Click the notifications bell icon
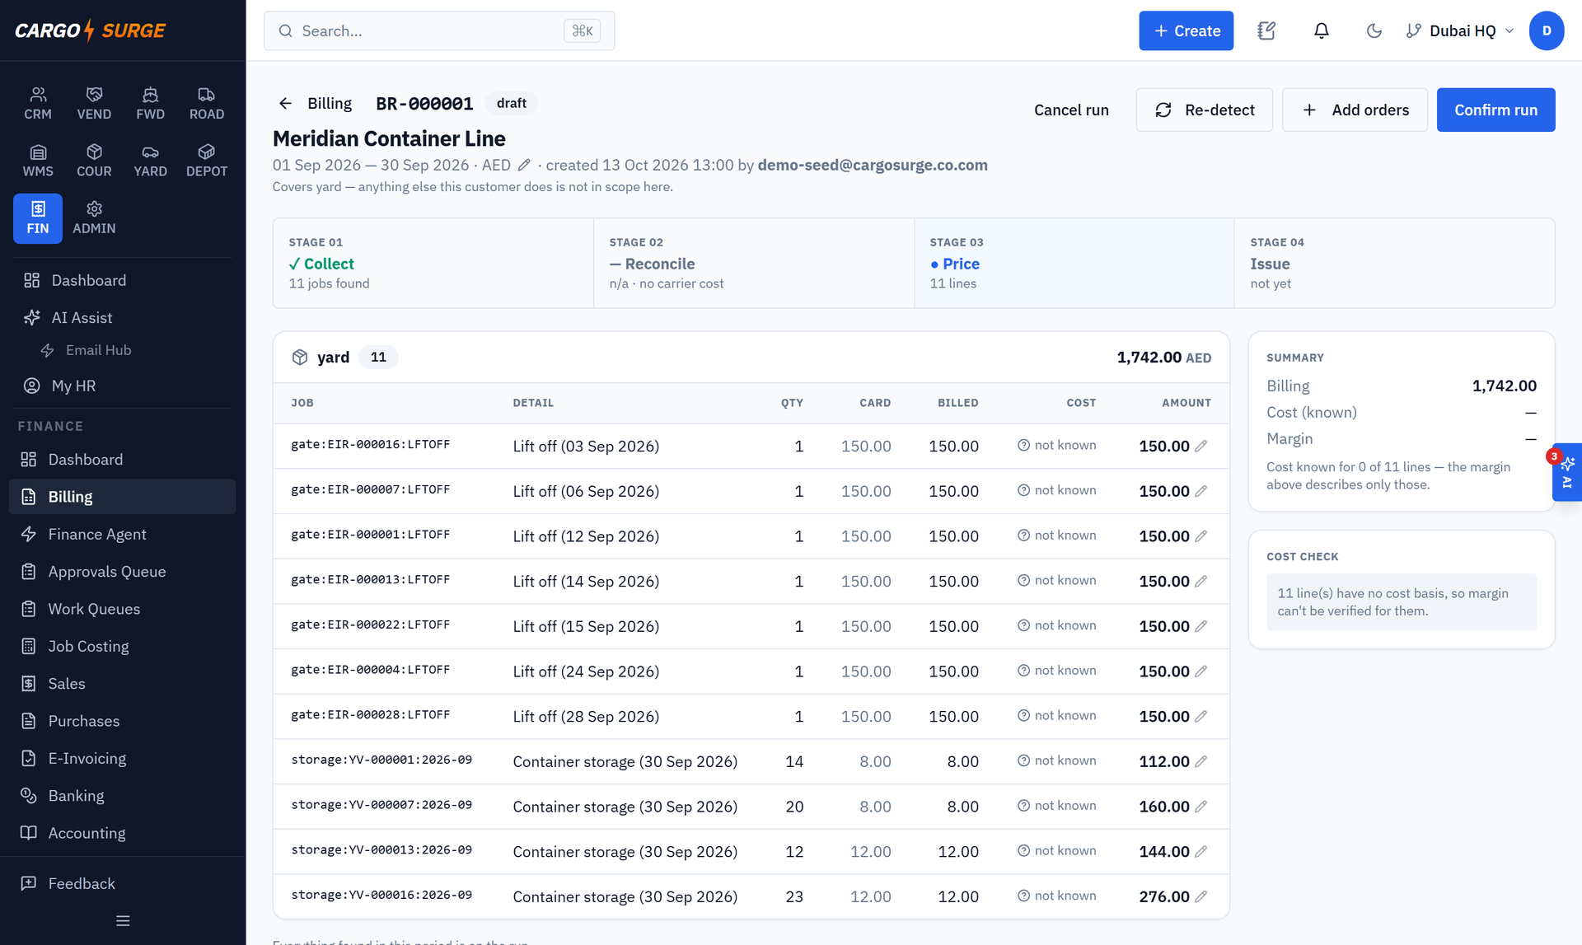1582x945 pixels. 1321,30
